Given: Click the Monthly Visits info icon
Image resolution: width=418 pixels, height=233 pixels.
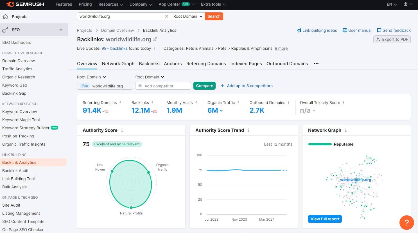Looking at the screenshot, I should pos(196,103).
